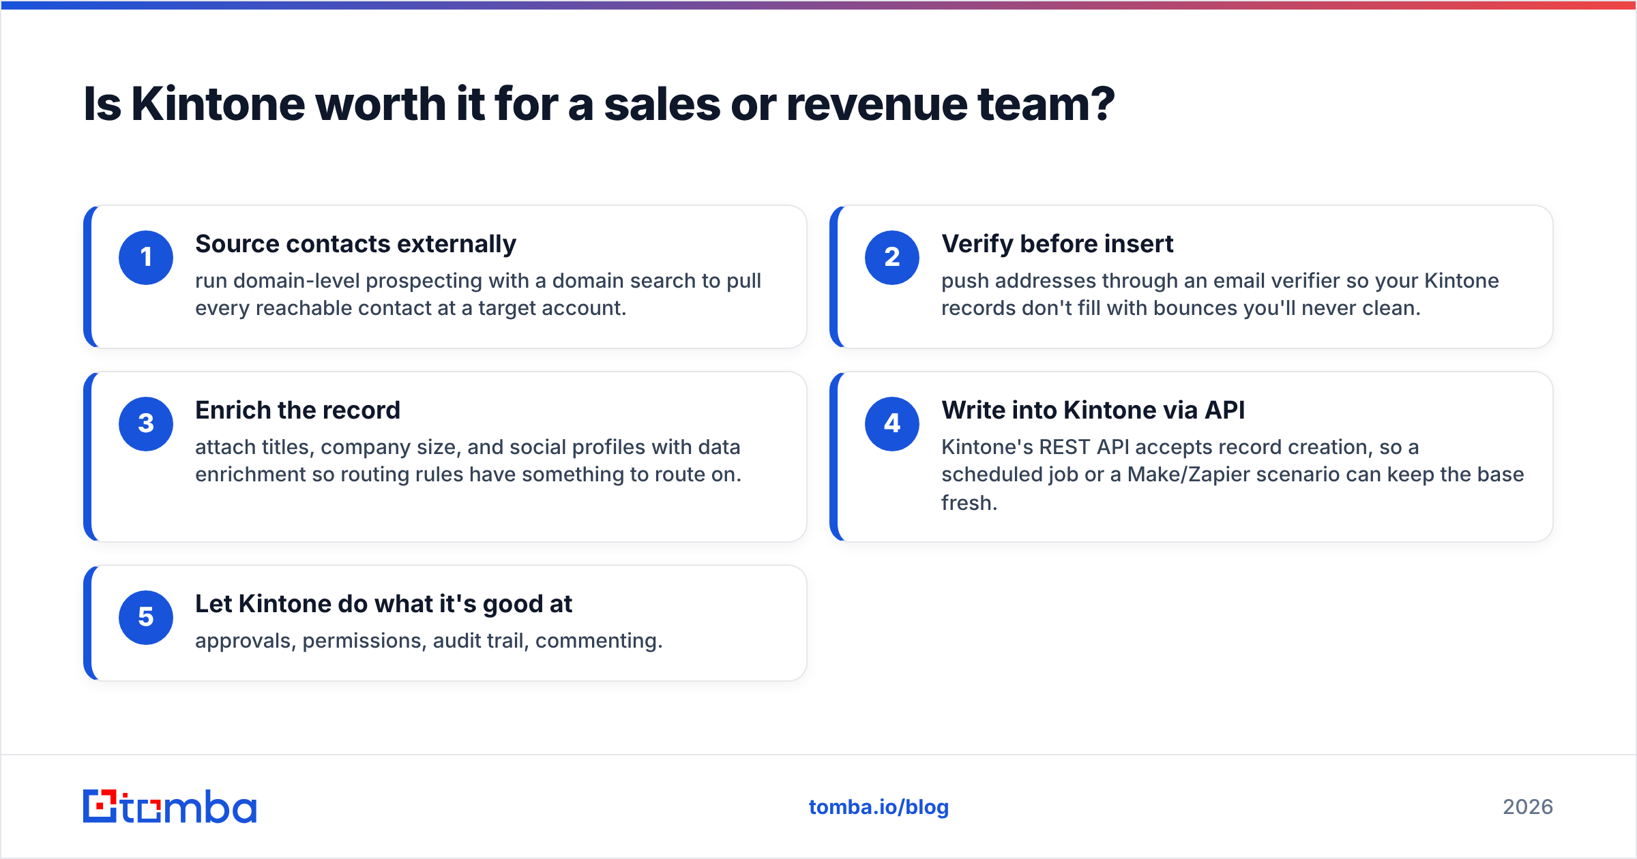Click the number 4 step badge
1637x859 pixels.
[x=892, y=424]
